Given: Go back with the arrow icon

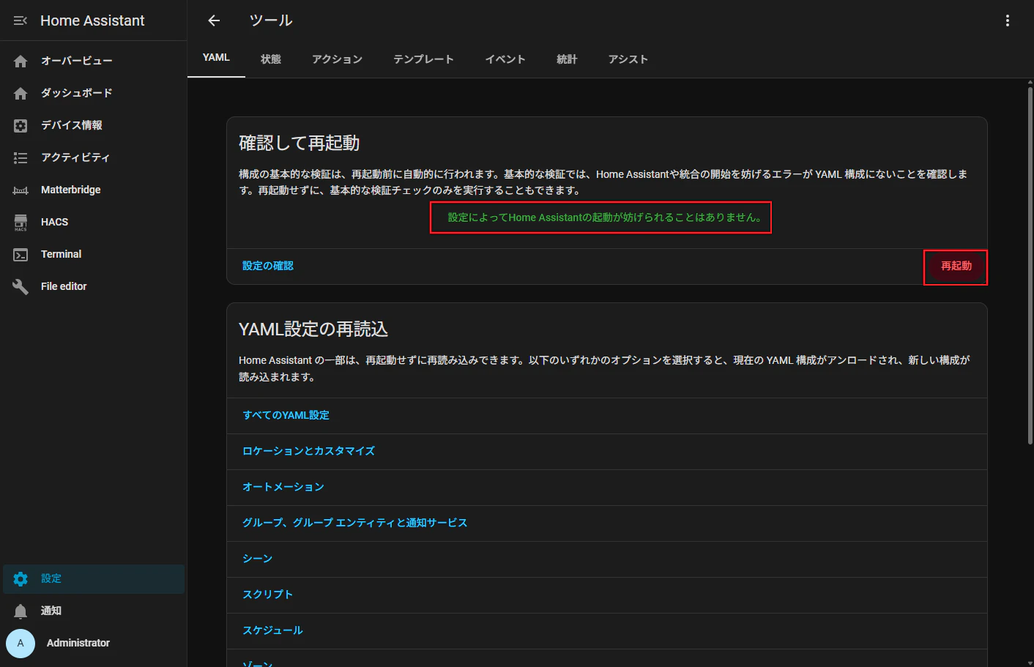Looking at the screenshot, I should pos(214,21).
